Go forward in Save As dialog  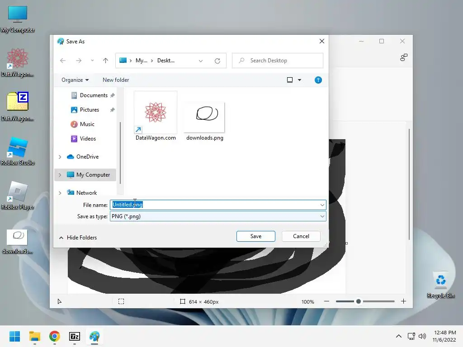(x=79, y=61)
